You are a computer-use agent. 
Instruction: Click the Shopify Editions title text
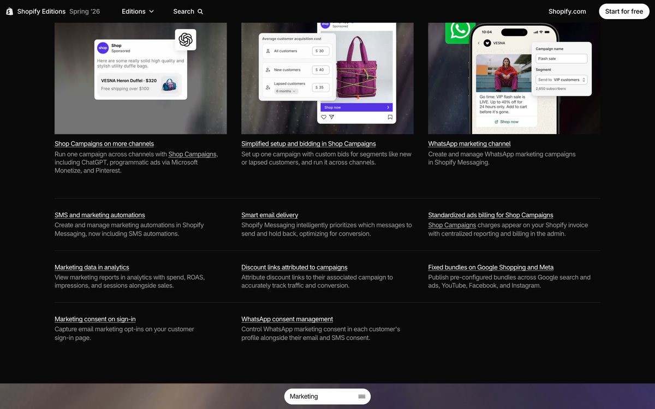(x=41, y=11)
